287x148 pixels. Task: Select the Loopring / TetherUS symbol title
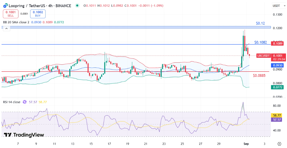[x=40, y=6]
